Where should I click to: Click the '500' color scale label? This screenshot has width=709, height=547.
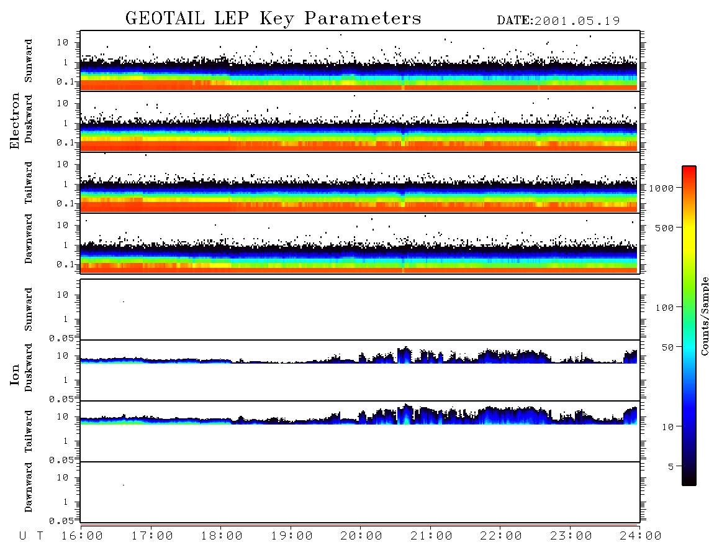[664, 228]
